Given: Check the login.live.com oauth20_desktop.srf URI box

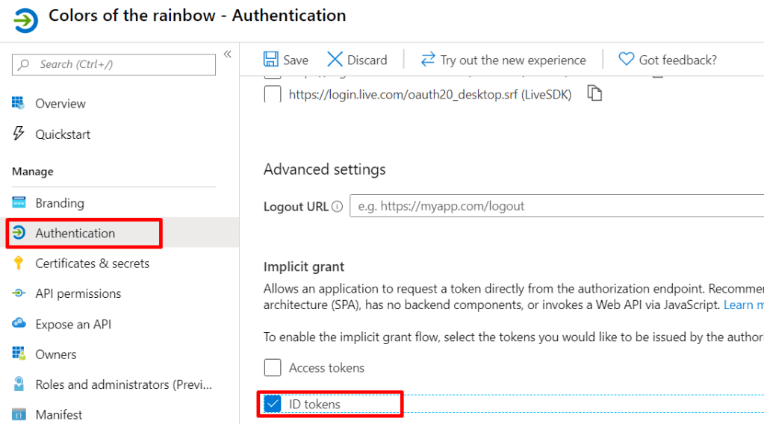Looking at the screenshot, I should pyautogui.click(x=273, y=95).
